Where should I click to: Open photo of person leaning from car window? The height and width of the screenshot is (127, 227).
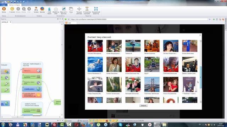pyautogui.click(x=95, y=84)
